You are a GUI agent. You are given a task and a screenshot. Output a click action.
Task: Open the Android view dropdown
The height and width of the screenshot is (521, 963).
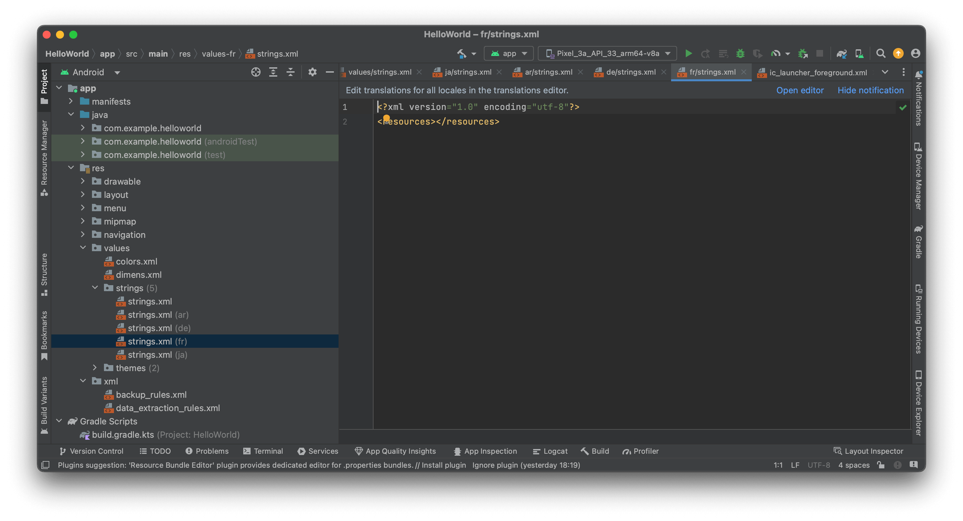pos(90,72)
